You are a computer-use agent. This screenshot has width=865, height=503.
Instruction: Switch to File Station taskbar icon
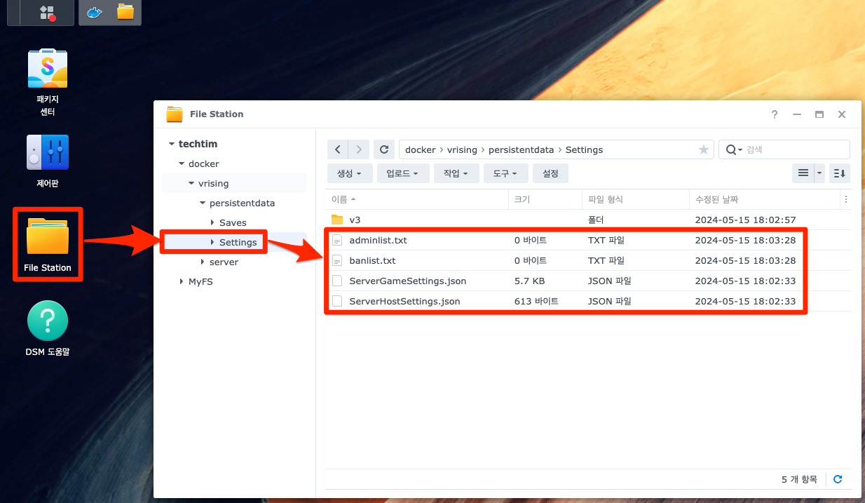(125, 12)
